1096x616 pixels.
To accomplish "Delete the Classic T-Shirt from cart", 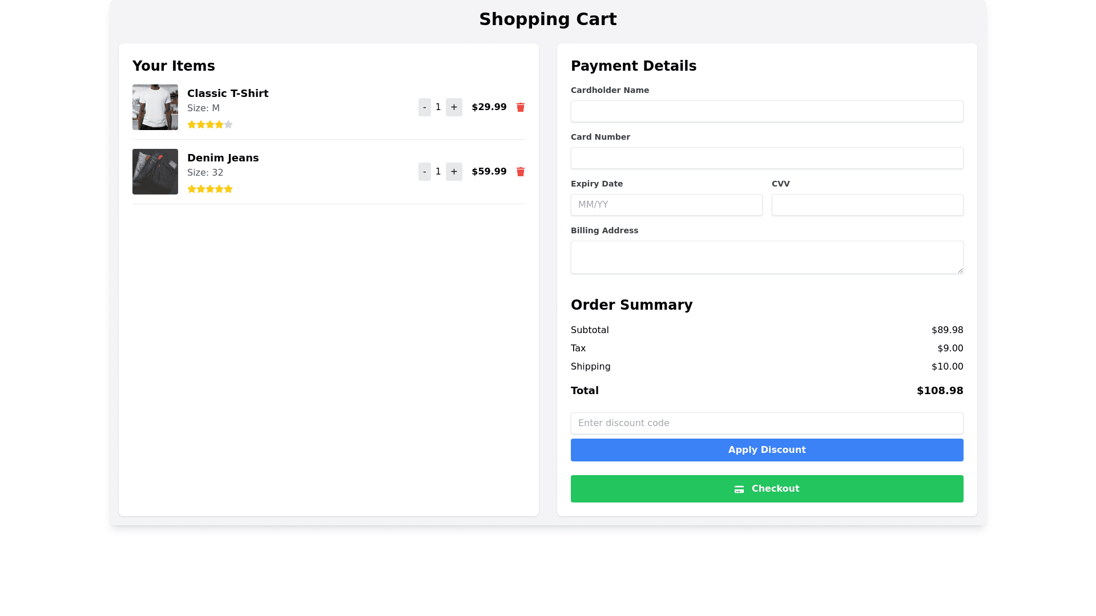I will coord(520,107).
